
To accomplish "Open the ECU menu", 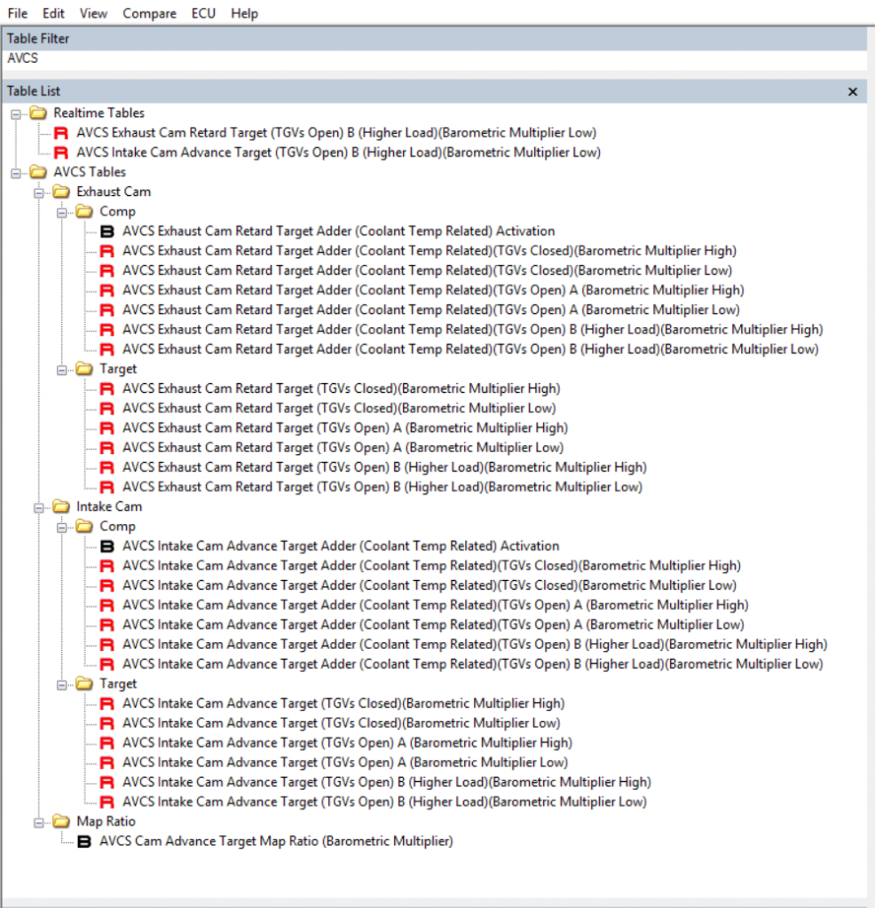I will click(x=203, y=13).
